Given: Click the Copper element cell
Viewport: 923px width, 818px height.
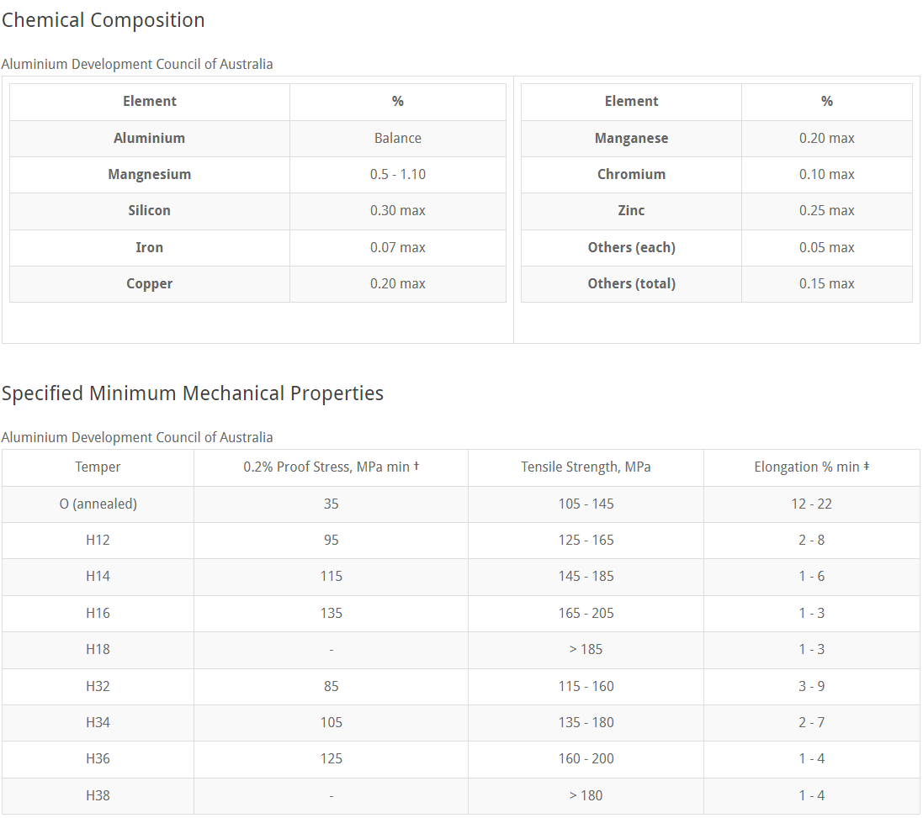Looking at the screenshot, I should click(149, 283).
